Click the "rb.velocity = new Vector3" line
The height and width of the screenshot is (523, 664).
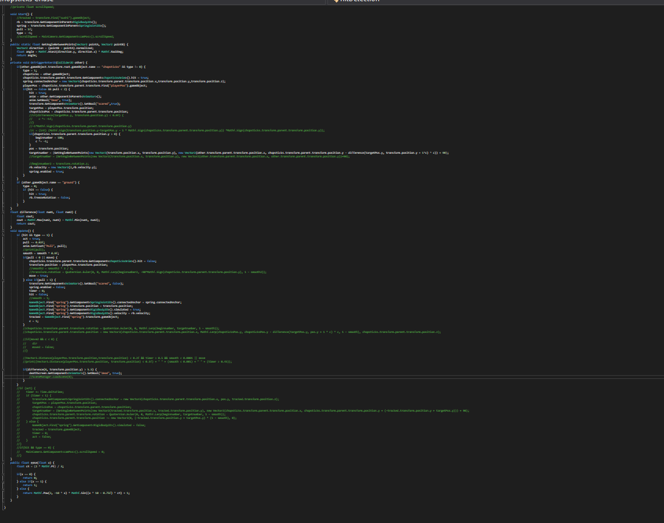point(63,167)
